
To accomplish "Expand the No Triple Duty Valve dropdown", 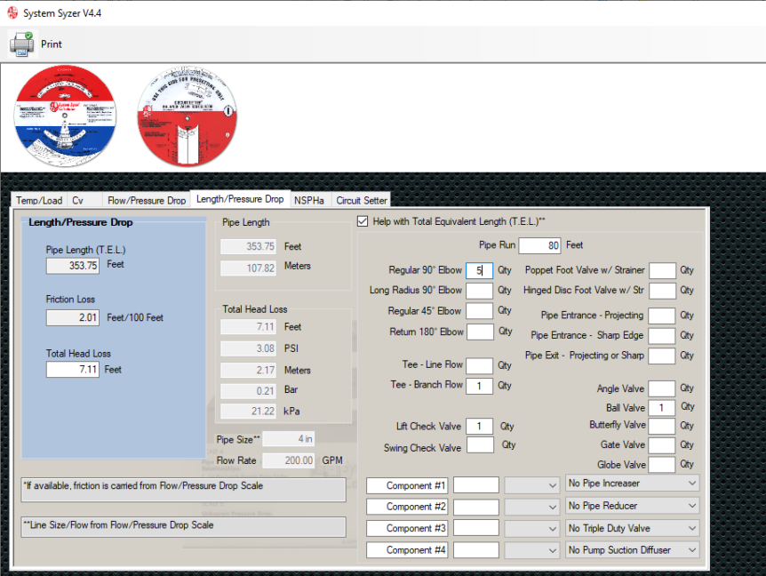I will pyautogui.click(x=632, y=528).
